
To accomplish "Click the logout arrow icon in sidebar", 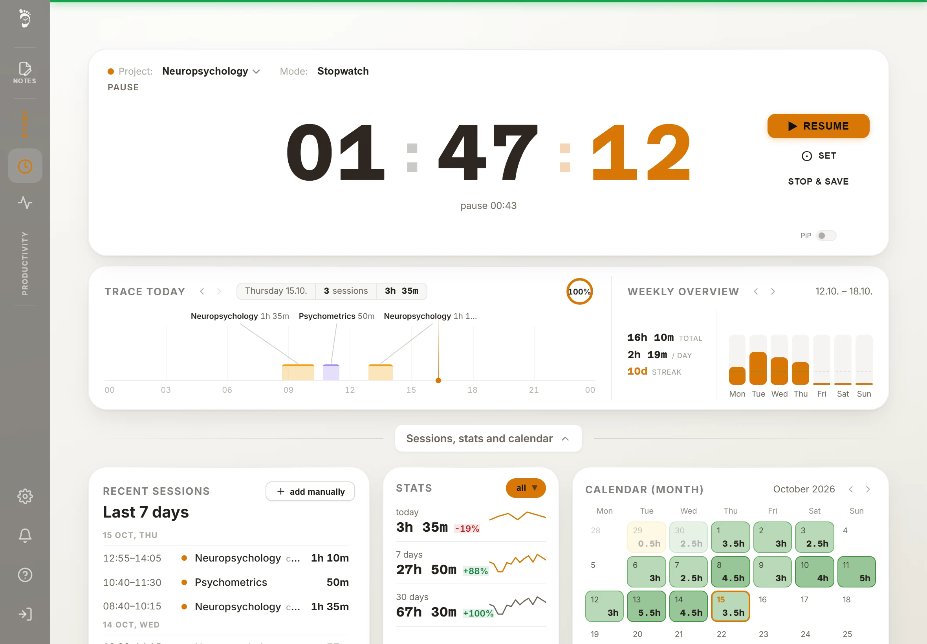I will [x=25, y=614].
